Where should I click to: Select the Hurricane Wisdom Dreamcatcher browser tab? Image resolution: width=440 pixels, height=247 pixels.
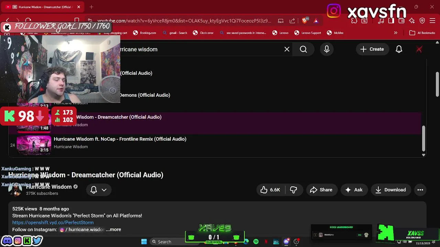coord(43,7)
